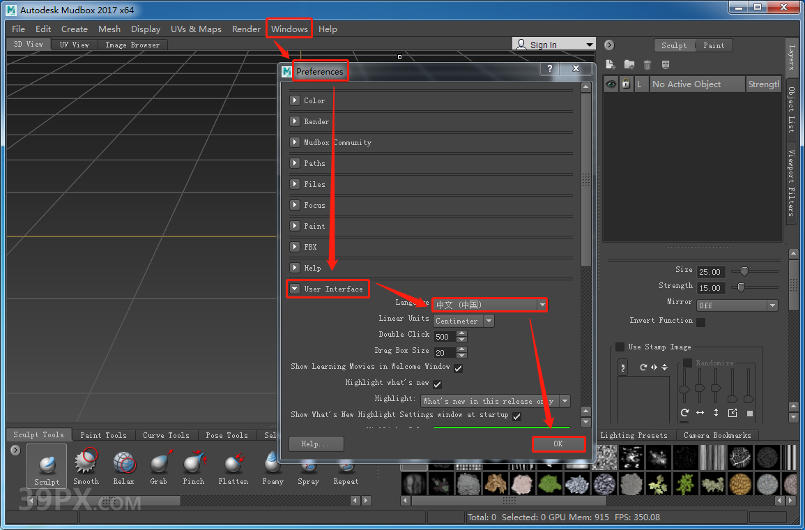The height and width of the screenshot is (530, 805).
Task: Click the trash icon in the Layers panel
Action: coord(647,64)
